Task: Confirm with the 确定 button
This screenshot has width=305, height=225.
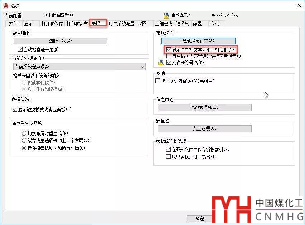Action: 199,219
